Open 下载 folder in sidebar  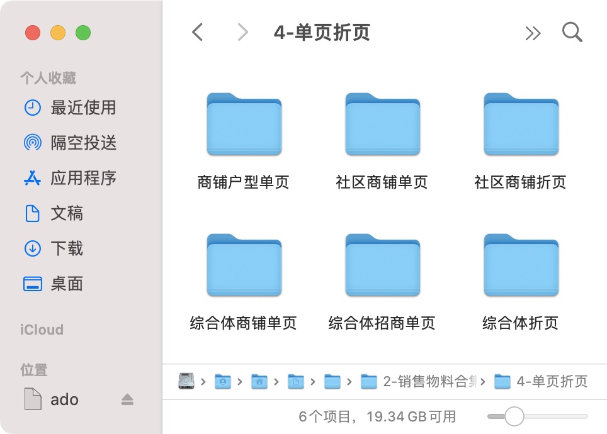click(x=67, y=248)
